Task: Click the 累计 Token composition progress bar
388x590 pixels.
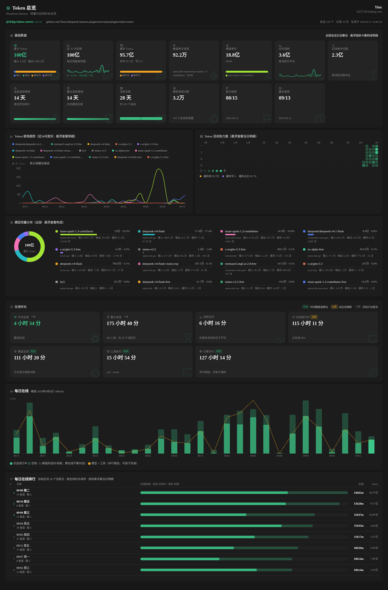Action: [35, 72]
